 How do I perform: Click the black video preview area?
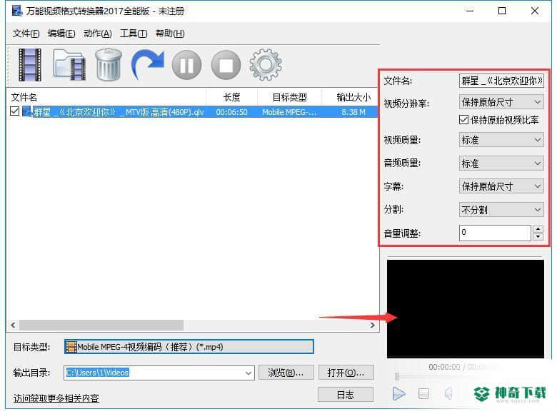(x=466, y=309)
